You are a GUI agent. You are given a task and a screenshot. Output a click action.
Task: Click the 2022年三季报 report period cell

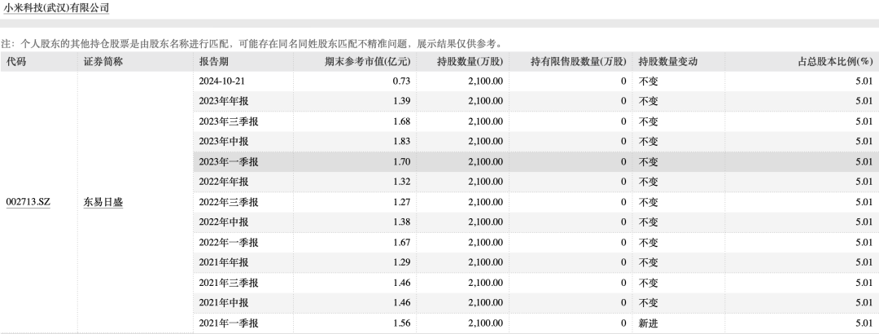[243, 202]
